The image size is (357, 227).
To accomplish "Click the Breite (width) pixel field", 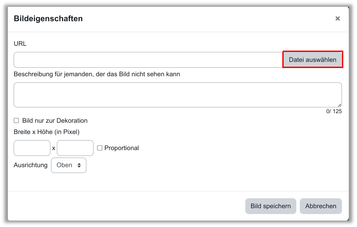I will coord(32,148).
